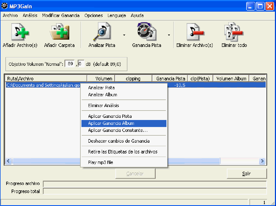This screenshot has height=206, width=276.
Task: Open the Análisis menu
Action: (30, 15)
